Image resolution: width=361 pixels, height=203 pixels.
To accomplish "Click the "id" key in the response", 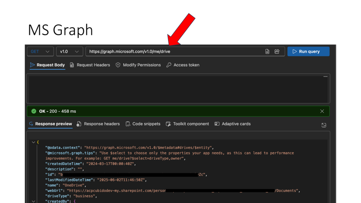I will (x=50, y=175).
